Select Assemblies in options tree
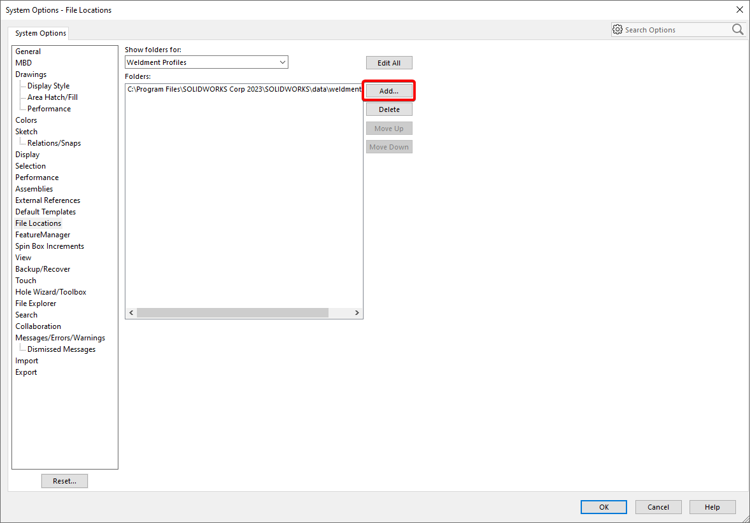Viewport: 750px width, 523px height. coord(34,189)
